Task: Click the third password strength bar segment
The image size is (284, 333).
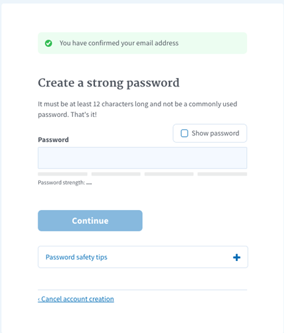Action: 169,174
